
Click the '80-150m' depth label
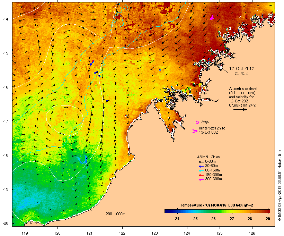coord(212,170)
